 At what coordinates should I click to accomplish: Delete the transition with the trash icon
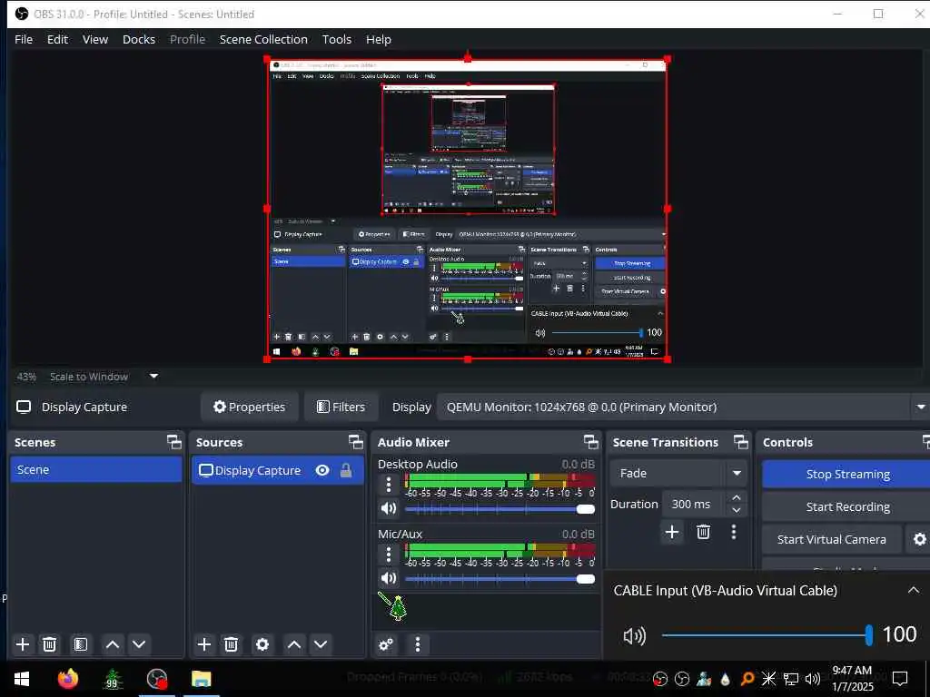pyautogui.click(x=704, y=532)
